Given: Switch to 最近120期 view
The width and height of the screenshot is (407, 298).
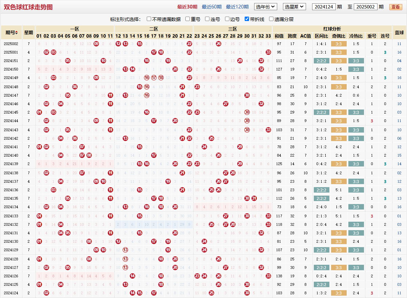Looking at the screenshot, I should point(237,7).
